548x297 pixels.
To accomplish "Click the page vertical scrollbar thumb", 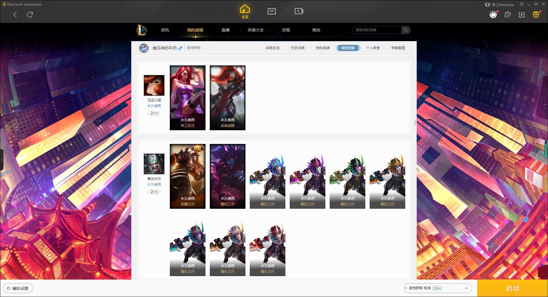I will click(x=415, y=123).
